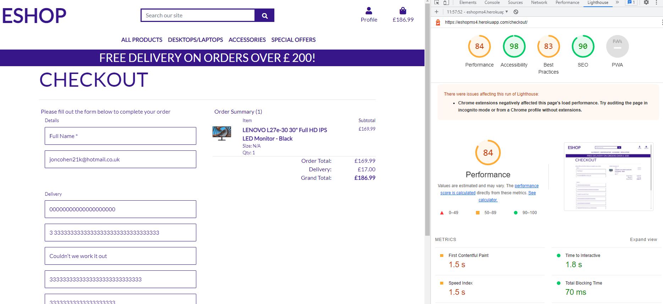
Task: Click the Full Name input field
Action: pyautogui.click(x=120, y=136)
